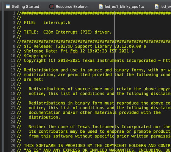Image resolution: width=171 pixels, height=152 pixels.
Task: Click "THIS SOFTWARE IS PROVIDED" on line 29
Action: (x=55, y=146)
